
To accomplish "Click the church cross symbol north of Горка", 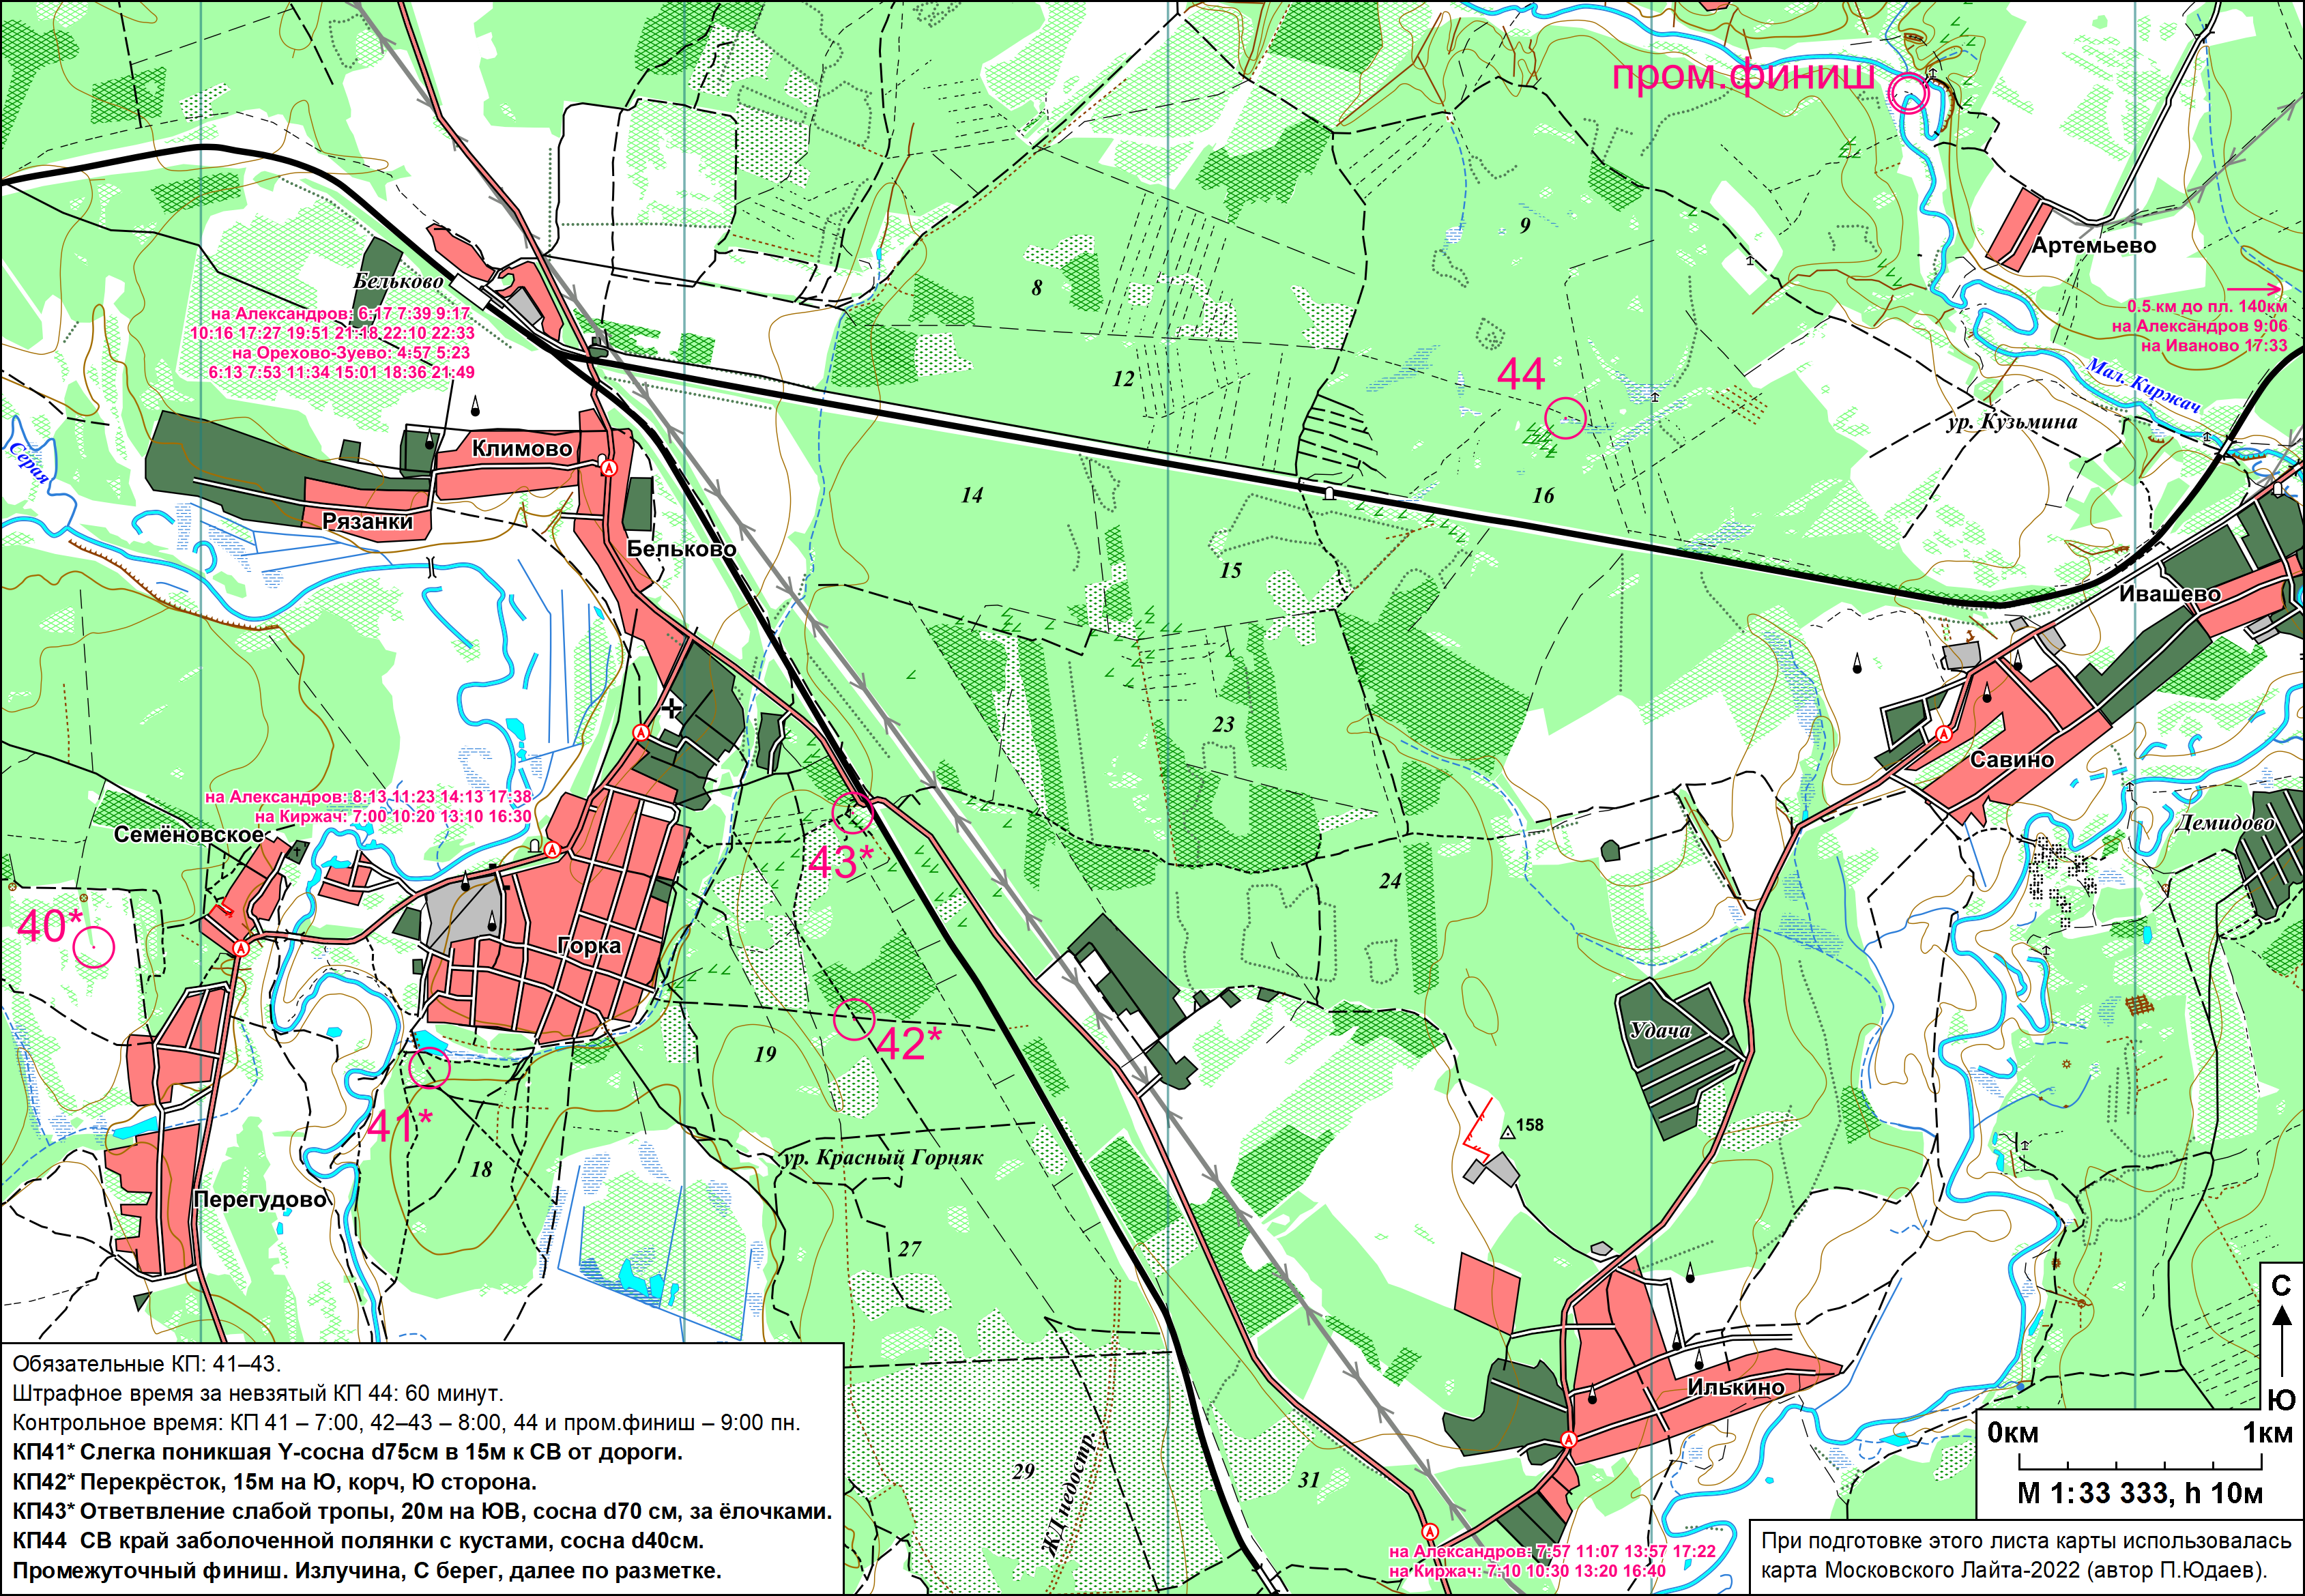I will click(x=671, y=709).
